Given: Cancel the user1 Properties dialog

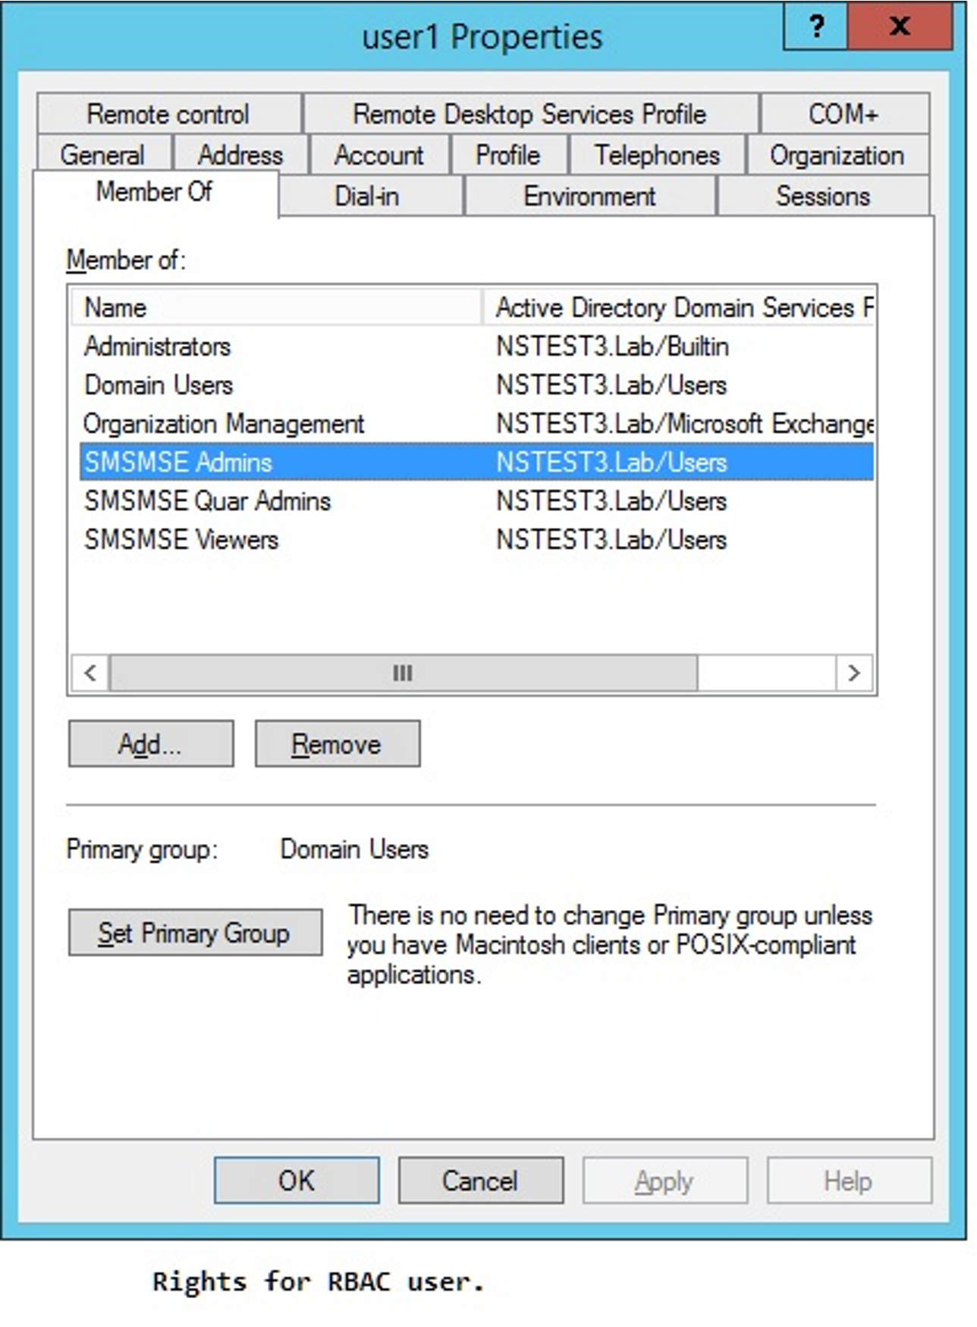Looking at the screenshot, I should point(481,1181).
